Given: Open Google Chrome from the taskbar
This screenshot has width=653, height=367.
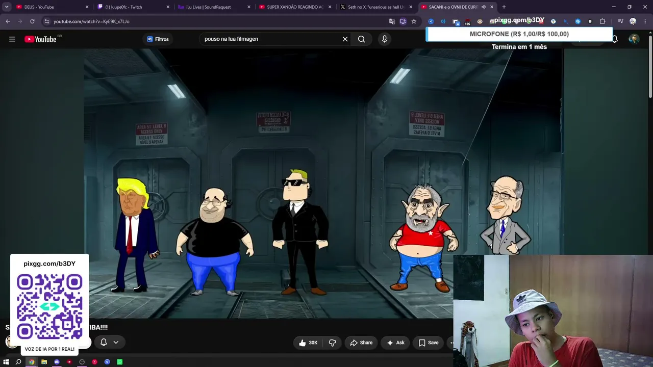Looking at the screenshot, I should (32, 362).
